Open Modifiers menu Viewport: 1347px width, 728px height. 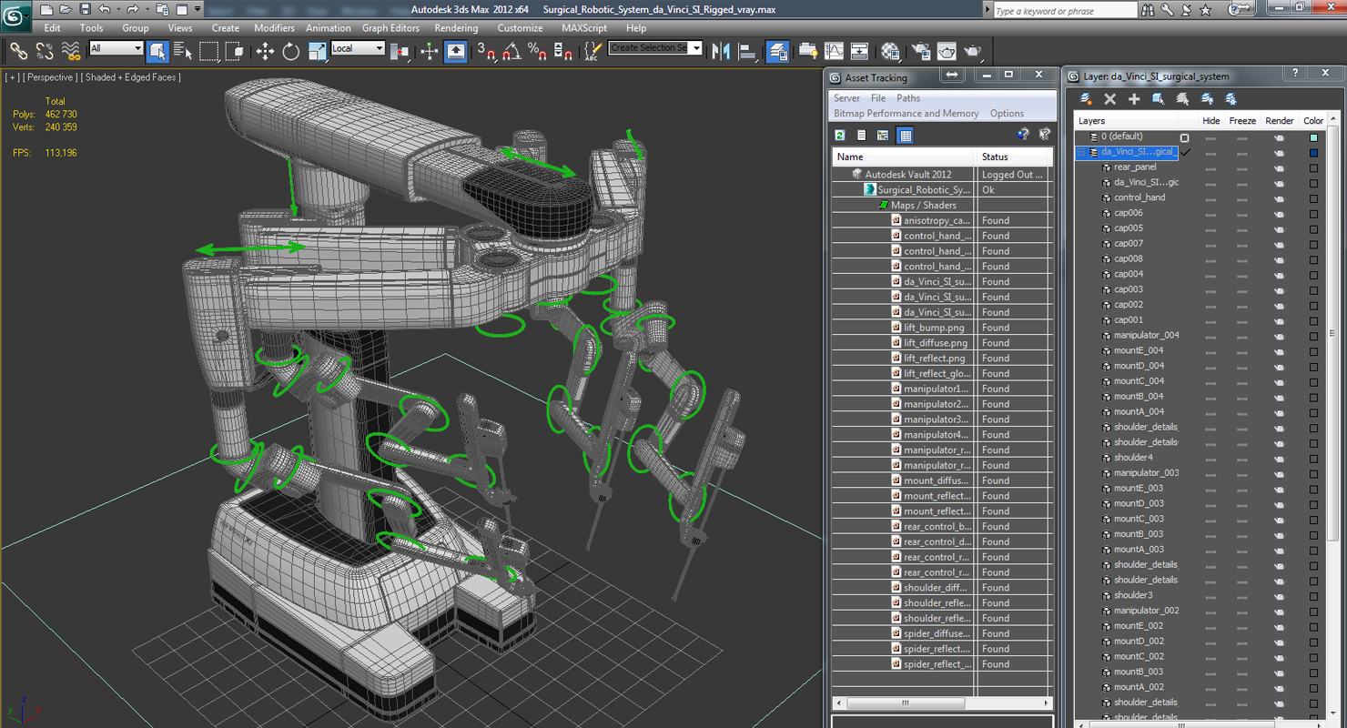[x=274, y=28]
